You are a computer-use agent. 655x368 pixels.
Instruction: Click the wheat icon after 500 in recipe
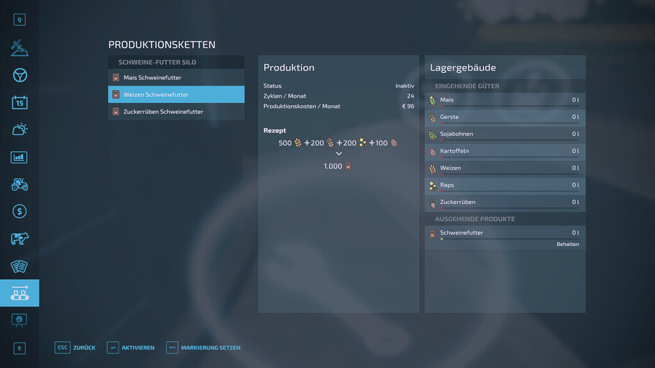click(298, 142)
